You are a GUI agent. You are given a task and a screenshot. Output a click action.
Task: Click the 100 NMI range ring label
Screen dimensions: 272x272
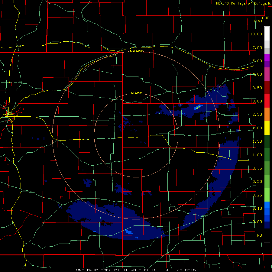tap(136, 51)
